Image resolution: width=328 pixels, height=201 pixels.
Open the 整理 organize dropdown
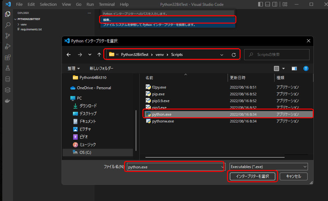pyautogui.click(x=74, y=69)
